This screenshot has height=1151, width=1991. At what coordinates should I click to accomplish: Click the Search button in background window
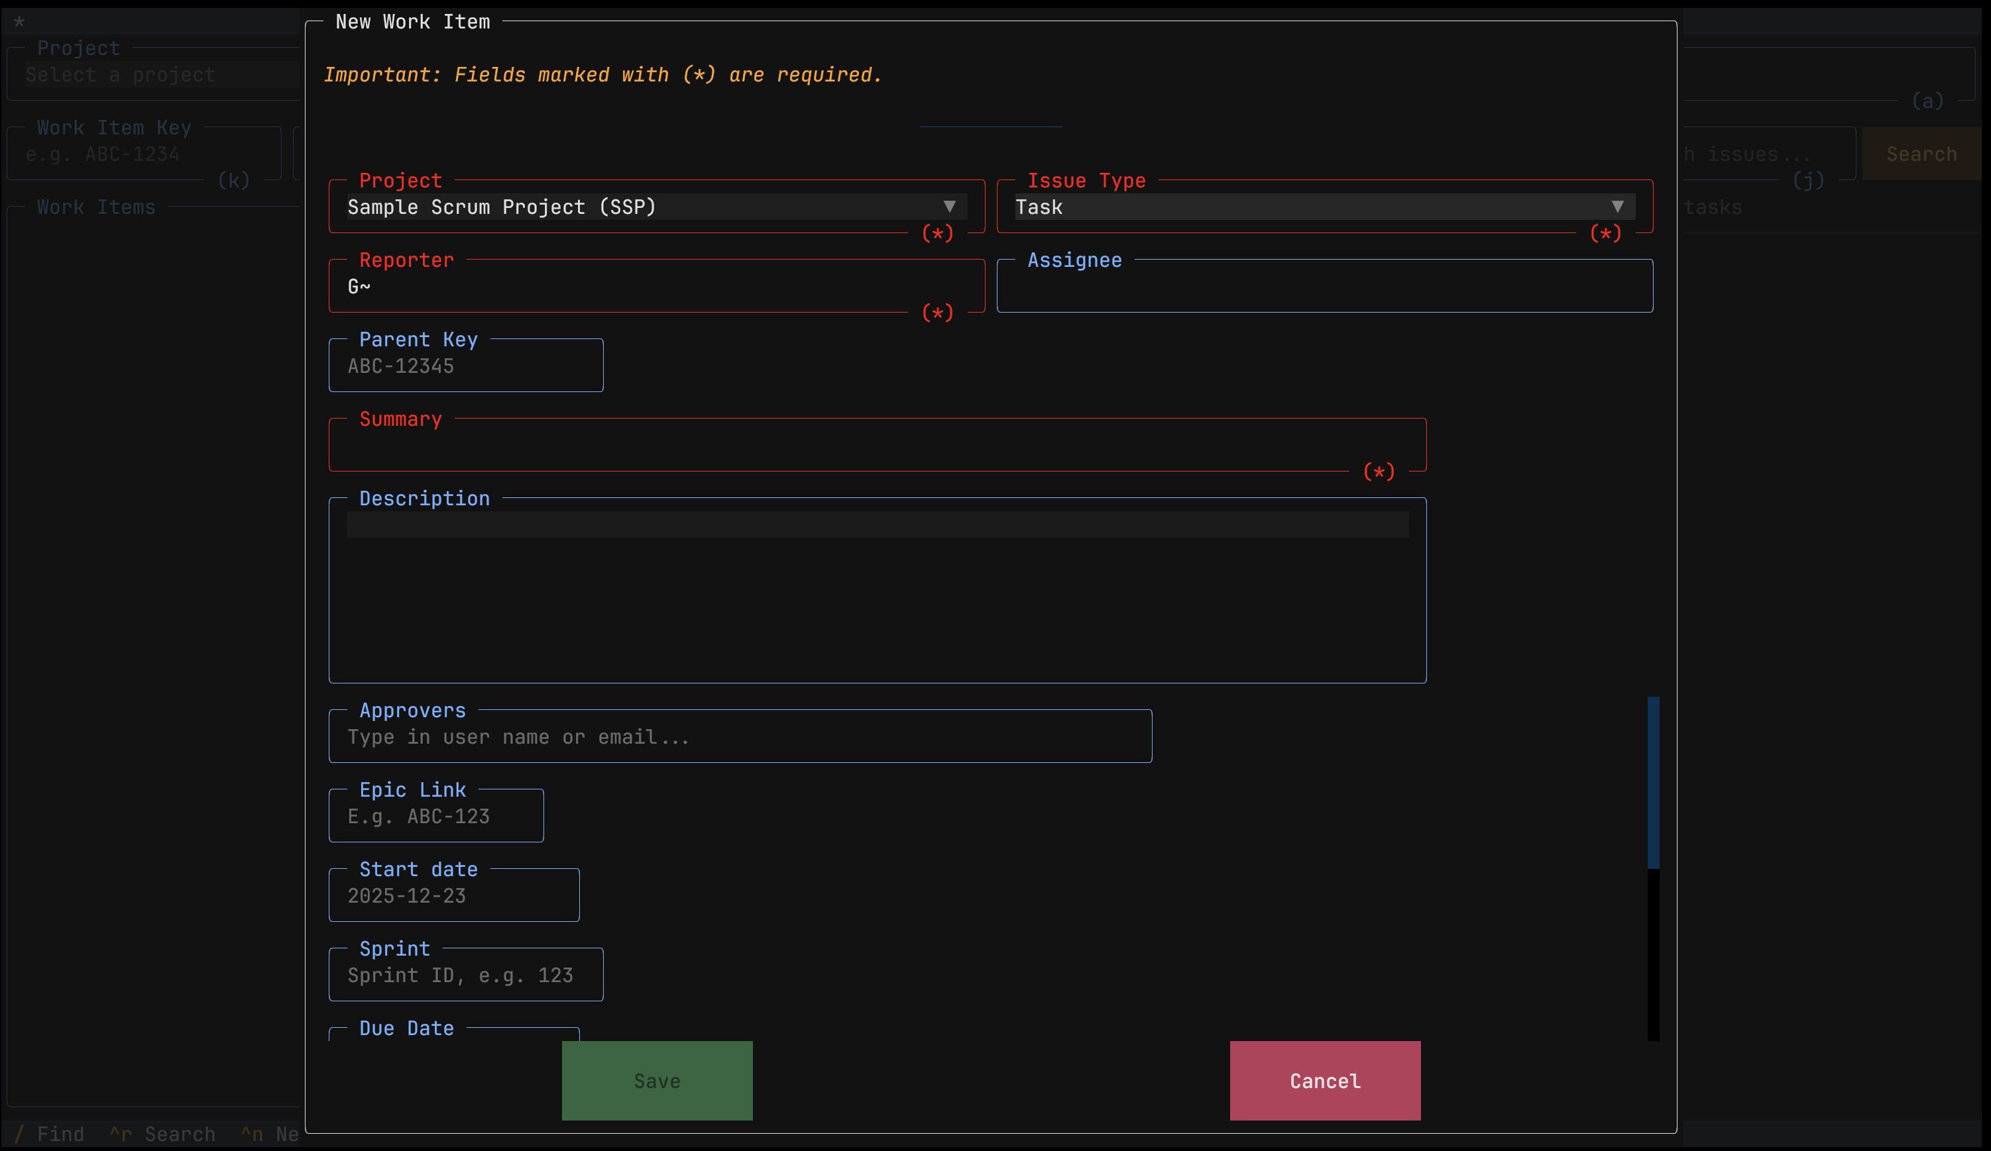click(1921, 154)
